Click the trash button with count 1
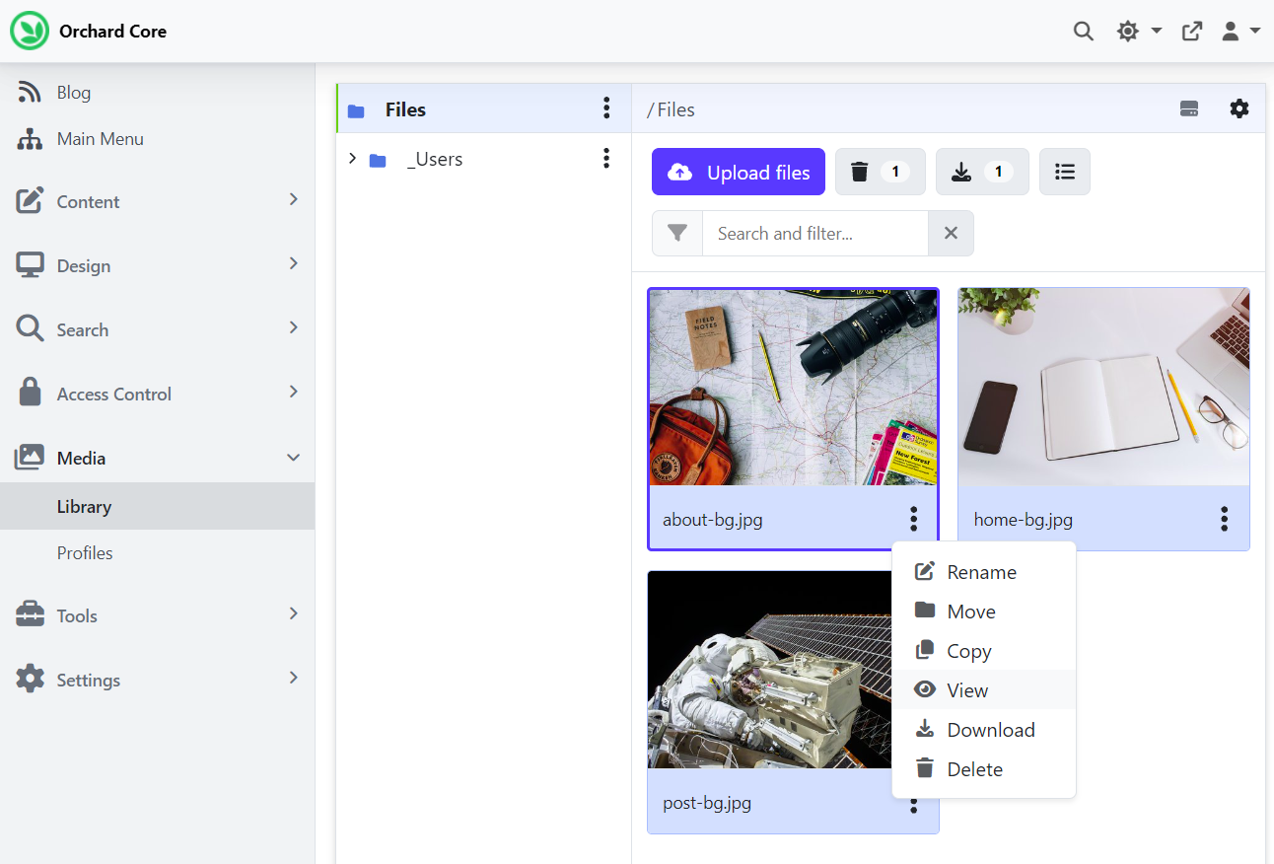Viewport: 1274px width, 864px height. tap(881, 172)
